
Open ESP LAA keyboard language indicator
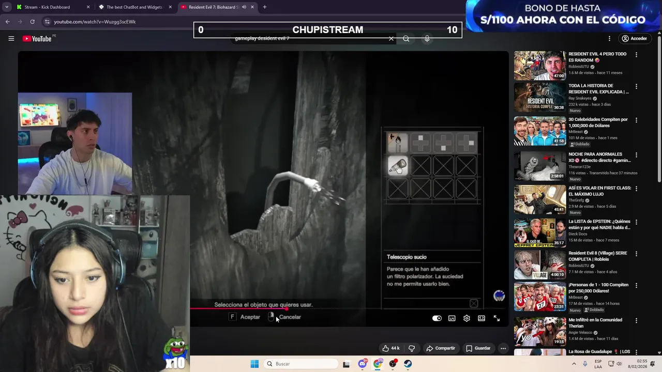(598, 364)
